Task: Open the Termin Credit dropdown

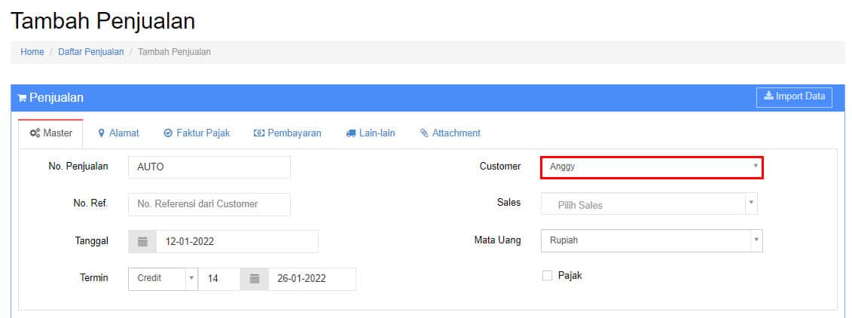Action: point(163,279)
